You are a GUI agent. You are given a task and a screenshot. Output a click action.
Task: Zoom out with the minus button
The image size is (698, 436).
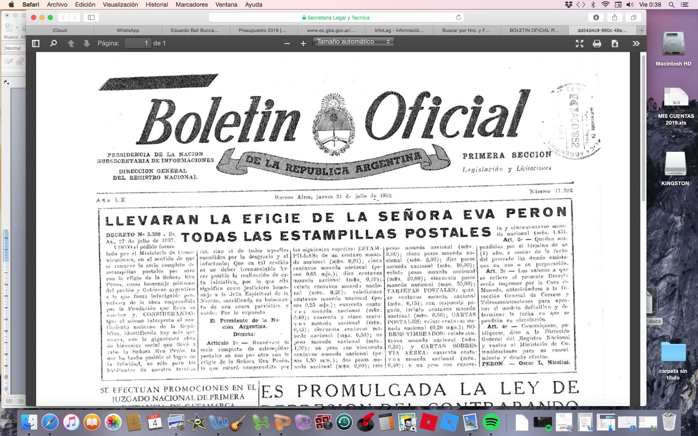[x=287, y=44]
